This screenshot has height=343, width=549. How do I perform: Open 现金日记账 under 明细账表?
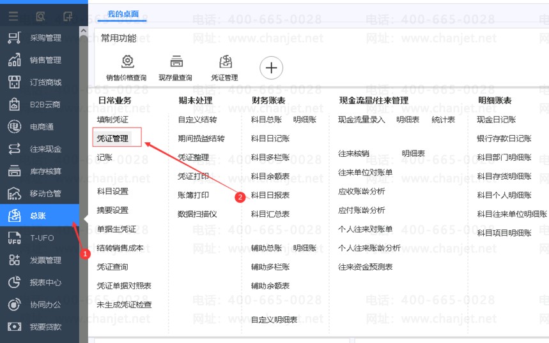pos(497,120)
